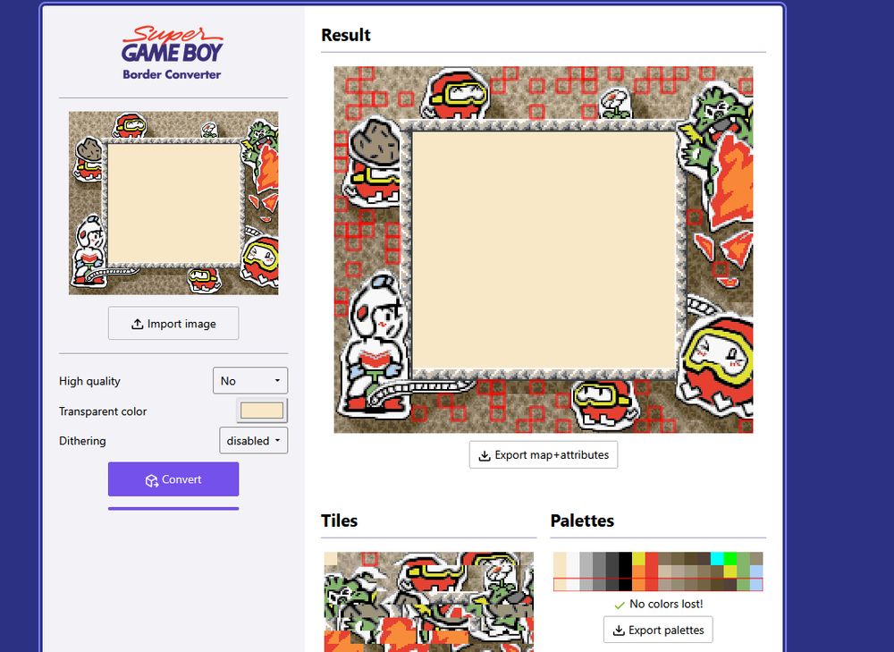The width and height of the screenshot is (894, 652).
Task: Click the Result heading
Action: (x=345, y=35)
